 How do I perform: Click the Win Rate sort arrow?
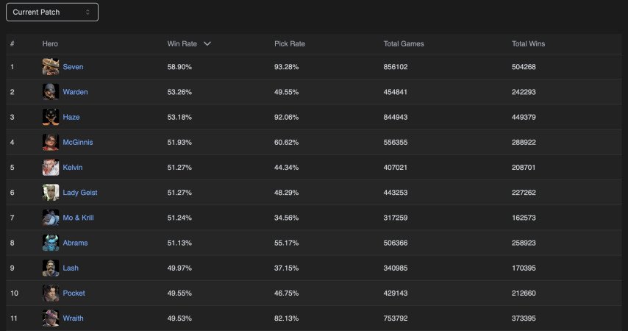pos(207,44)
